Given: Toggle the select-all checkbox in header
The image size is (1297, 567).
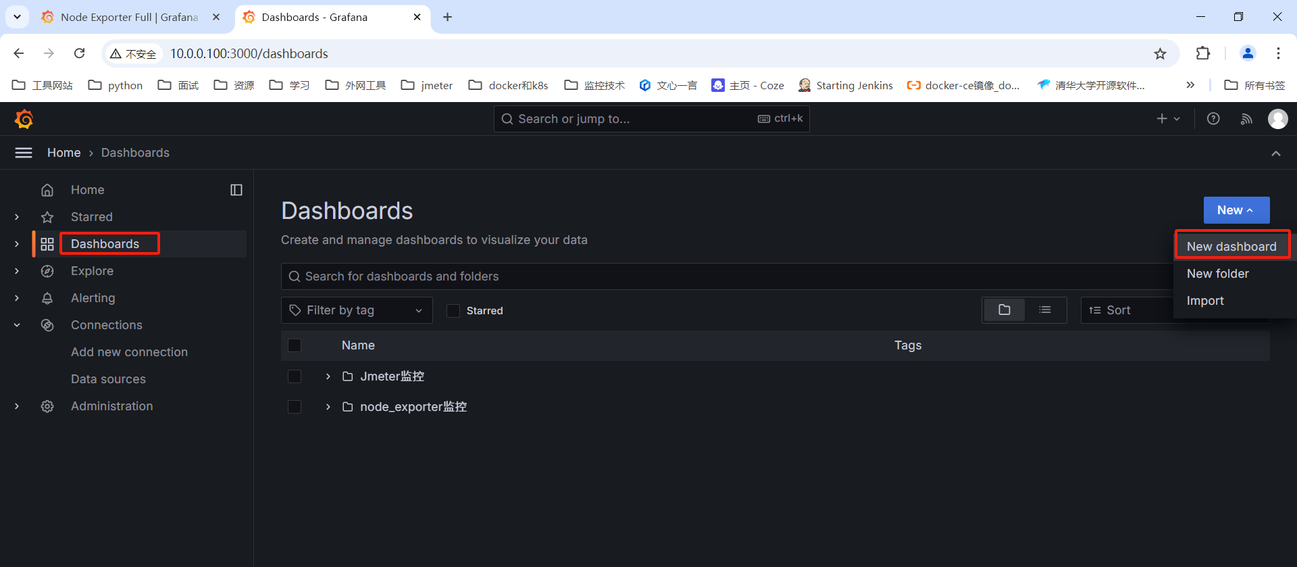Looking at the screenshot, I should (295, 345).
